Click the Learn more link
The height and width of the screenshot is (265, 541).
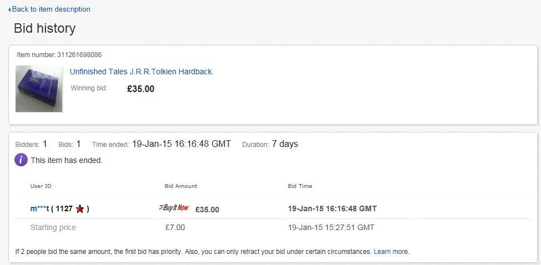(x=391, y=252)
